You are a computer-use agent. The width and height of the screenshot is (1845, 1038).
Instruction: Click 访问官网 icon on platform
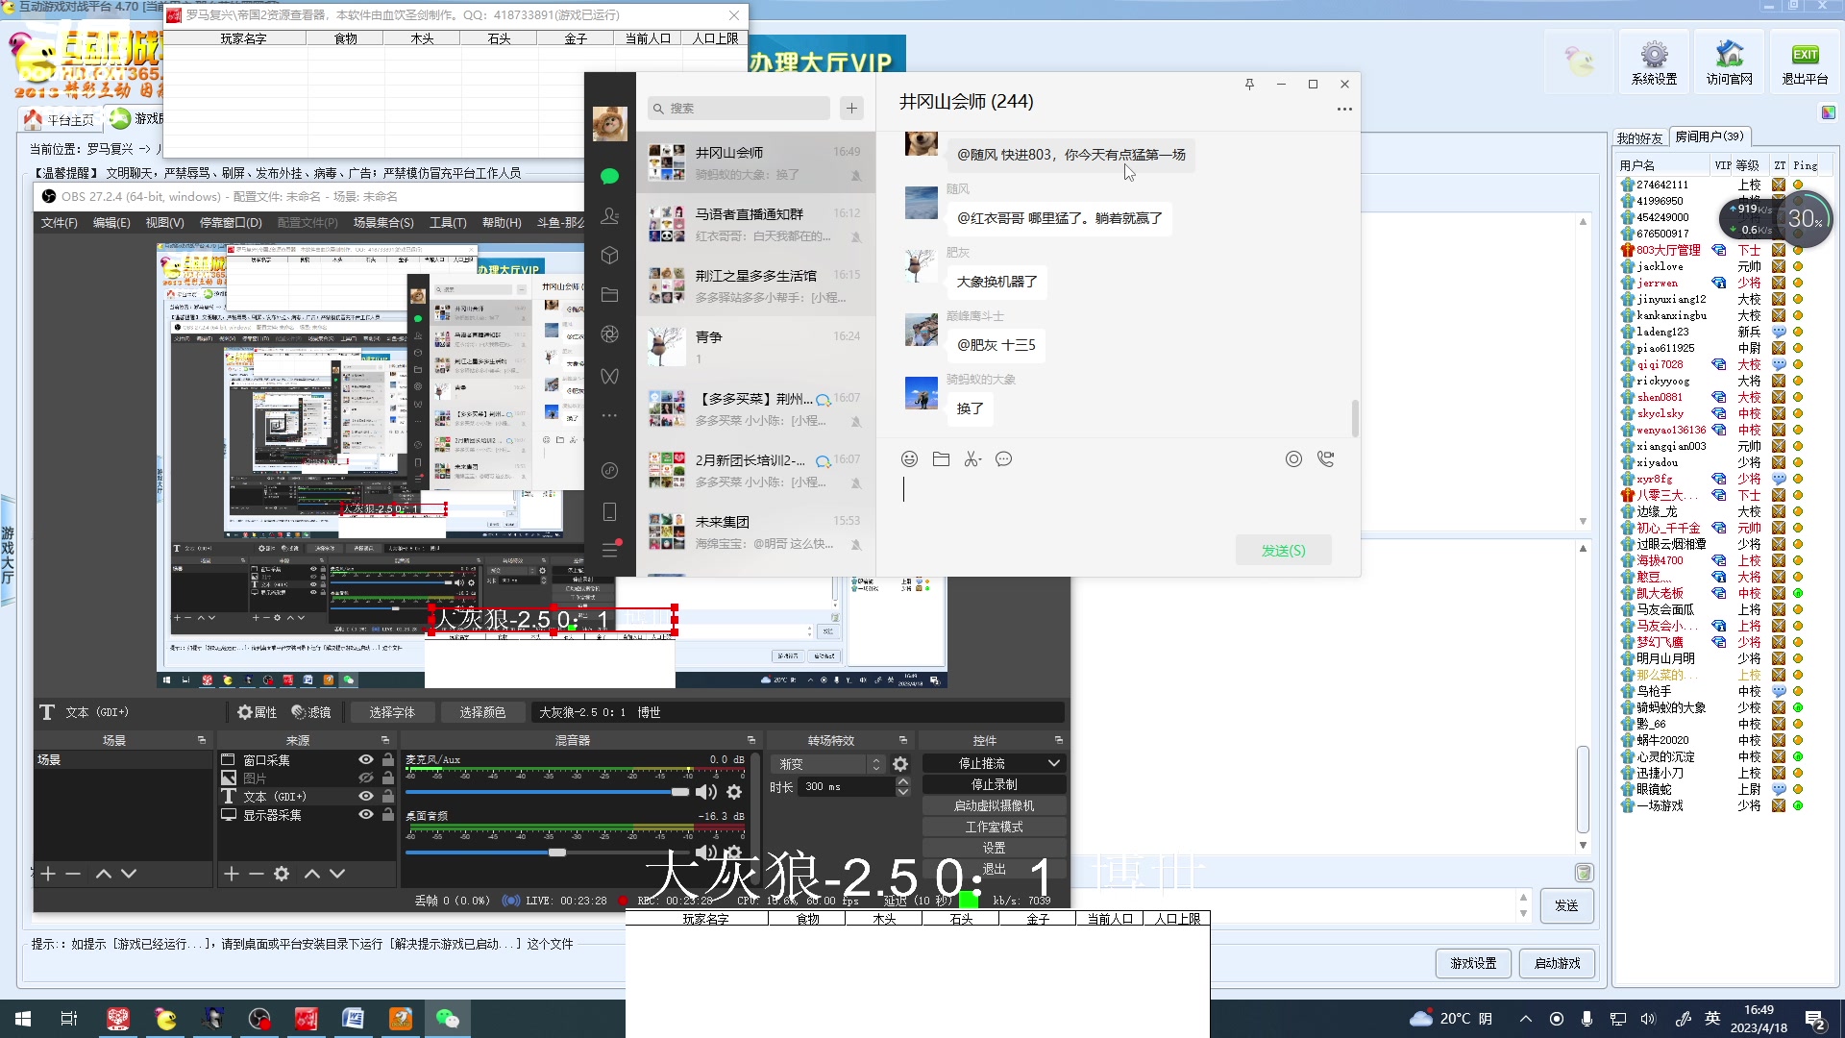coord(1730,63)
